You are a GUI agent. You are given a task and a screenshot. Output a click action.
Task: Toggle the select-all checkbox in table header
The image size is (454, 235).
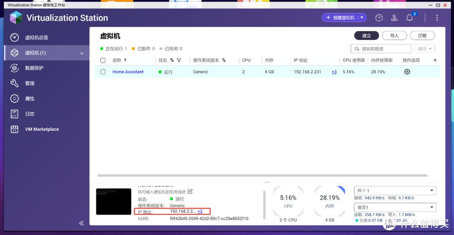click(x=103, y=60)
